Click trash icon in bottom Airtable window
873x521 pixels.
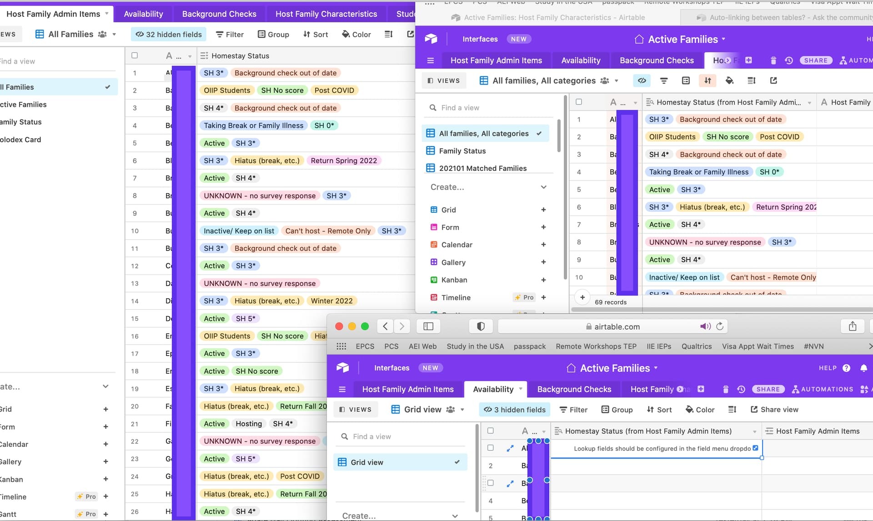(x=726, y=389)
